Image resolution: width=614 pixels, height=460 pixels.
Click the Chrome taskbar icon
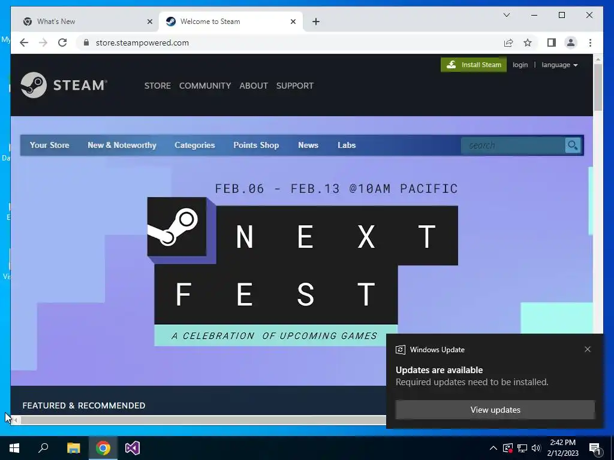tap(103, 448)
